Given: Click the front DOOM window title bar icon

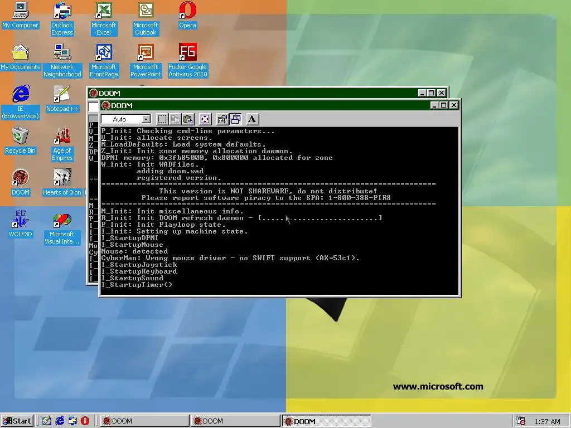Looking at the screenshot, I should (x=106, y=105).
